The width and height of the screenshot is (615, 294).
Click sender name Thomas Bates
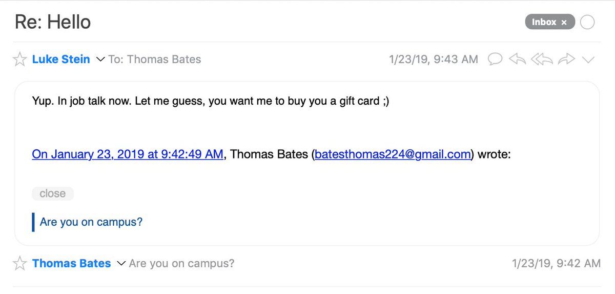[x=71, y=264]
